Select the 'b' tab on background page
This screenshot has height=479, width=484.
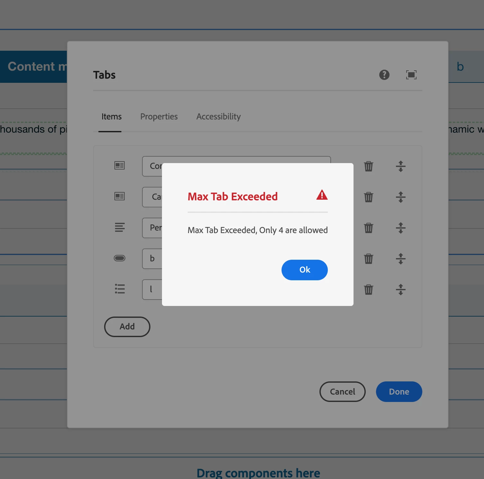[x=460, y=67]
